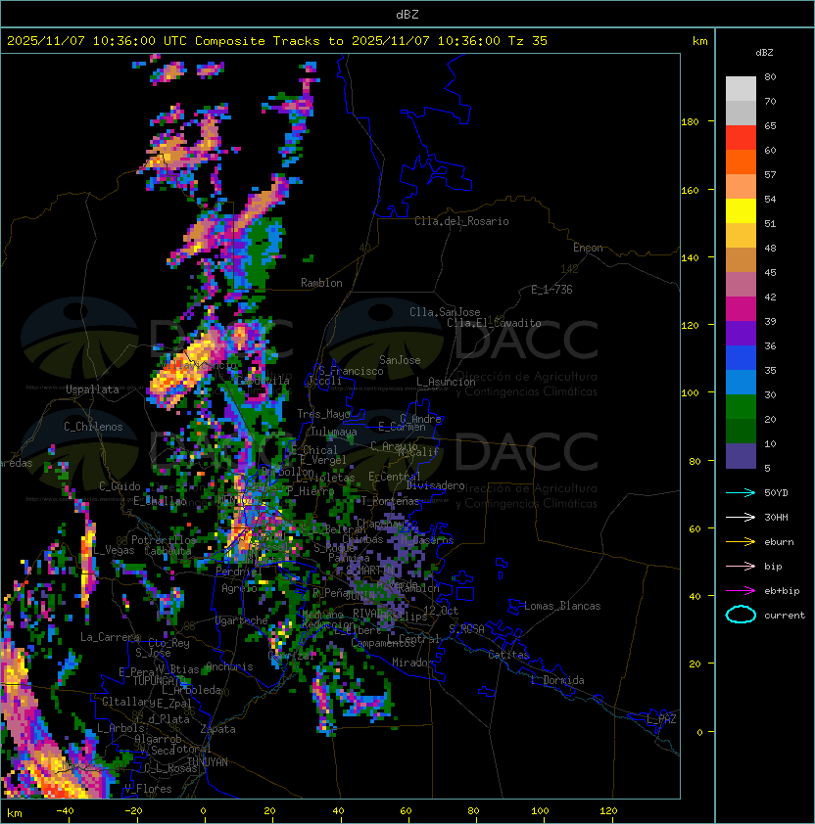Click the L_Vegas map label
The width and height of the screenshot is (815, 824).
[x=115, y=550]
